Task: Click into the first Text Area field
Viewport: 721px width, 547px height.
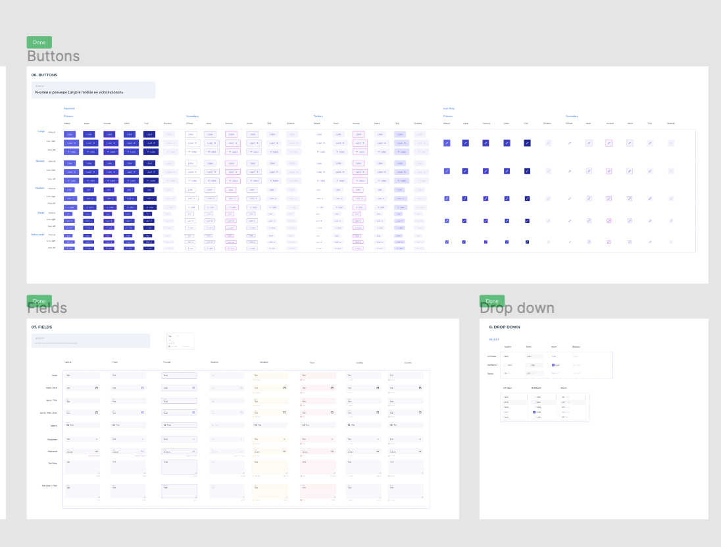Action: pyautogui.click(x=82, y=467)
